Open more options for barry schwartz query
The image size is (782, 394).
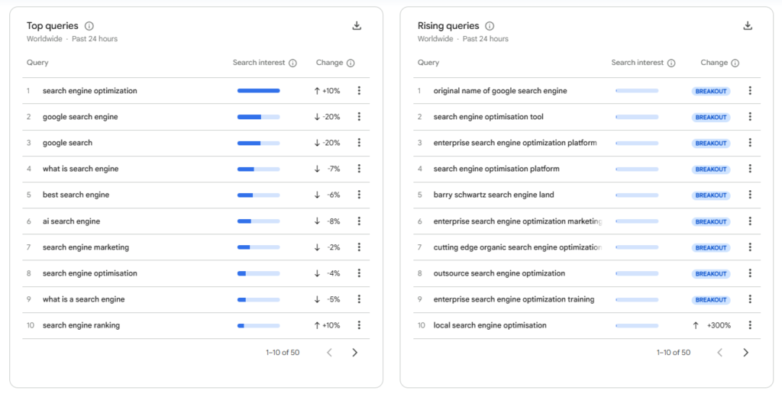750,195
